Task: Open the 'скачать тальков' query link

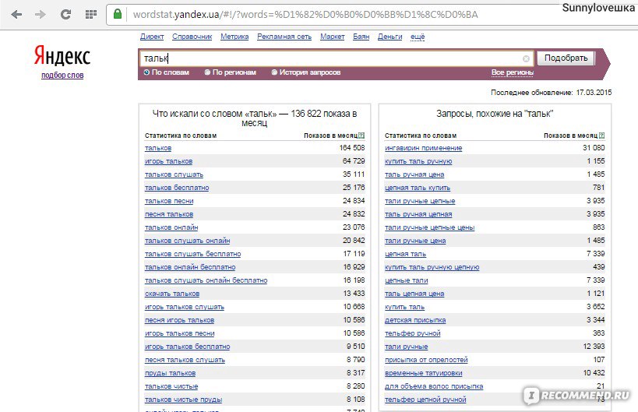Action: coord(172,294)
